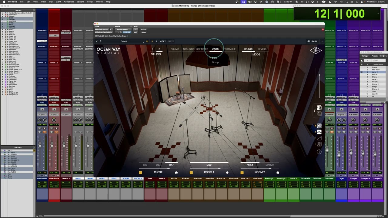Go to previous preset with left arrow
This screenshot has height=218, width=388.
click(x=97, y=41)
